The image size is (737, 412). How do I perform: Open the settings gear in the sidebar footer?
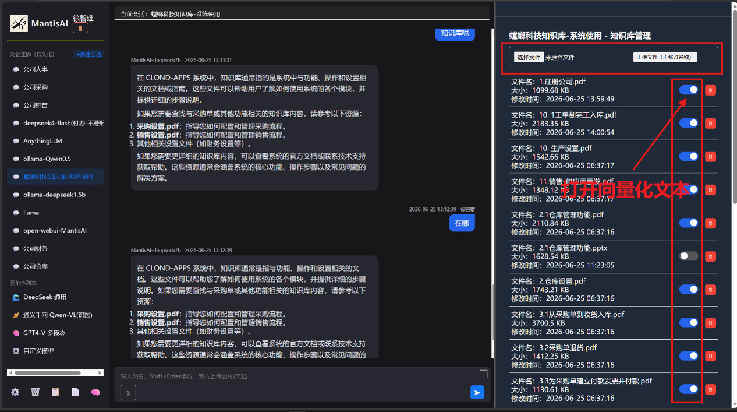click(15, 392)
